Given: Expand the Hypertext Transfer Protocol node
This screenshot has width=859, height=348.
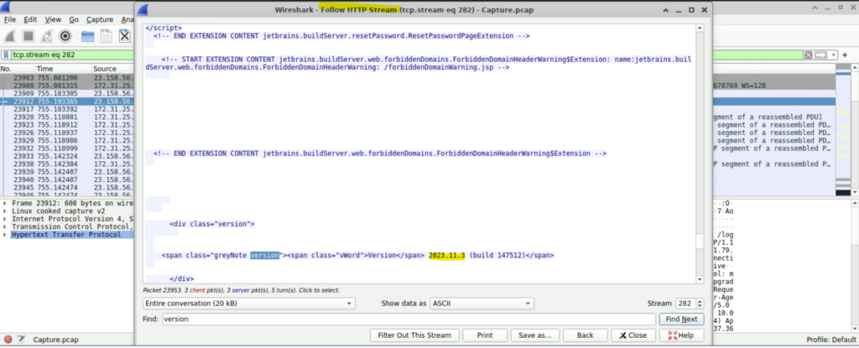Looking at the screenshot, I should pyautogui.click(x=6, y=234).
